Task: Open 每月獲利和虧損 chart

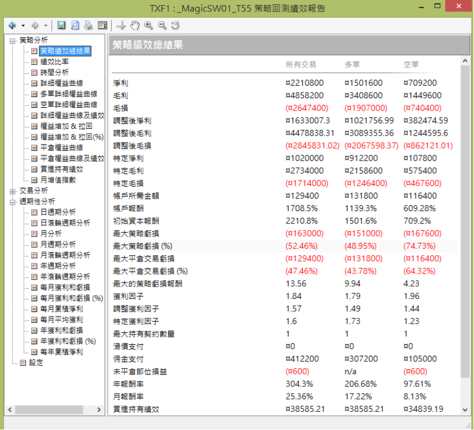Action: pos(65,287)
